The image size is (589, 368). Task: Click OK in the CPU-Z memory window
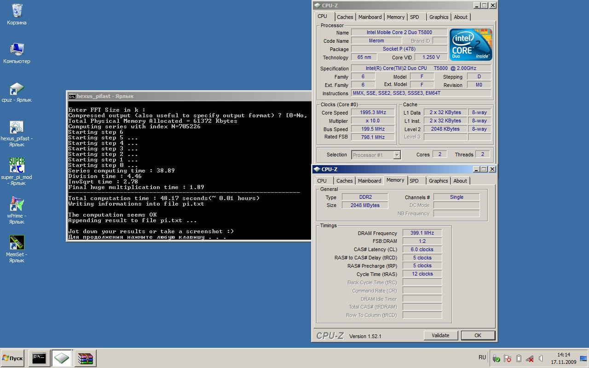pyautogui.click(x=478, y=335)
